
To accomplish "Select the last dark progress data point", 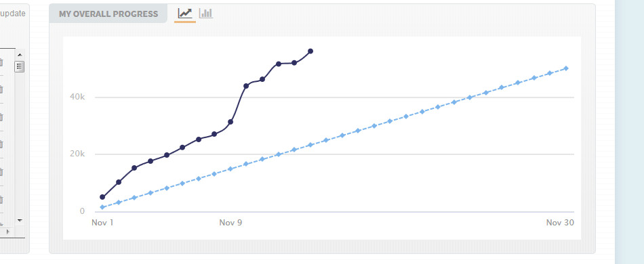I will [310, 51].
